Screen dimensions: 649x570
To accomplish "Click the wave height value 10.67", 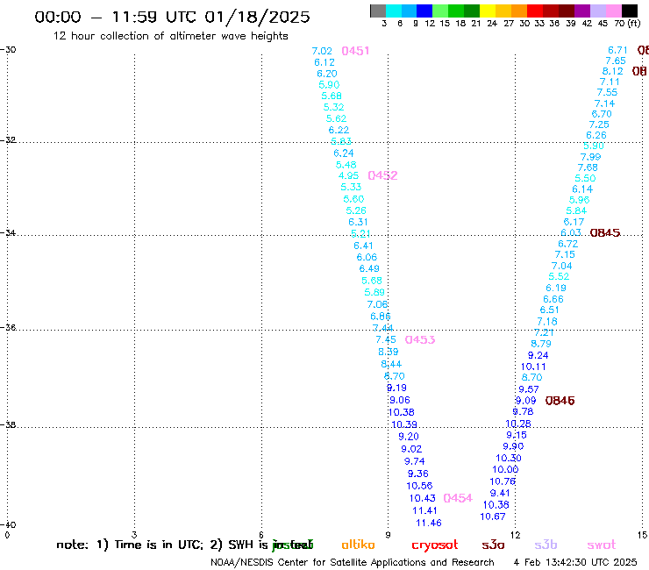I will pyautogui.click(x=493, y=517).
